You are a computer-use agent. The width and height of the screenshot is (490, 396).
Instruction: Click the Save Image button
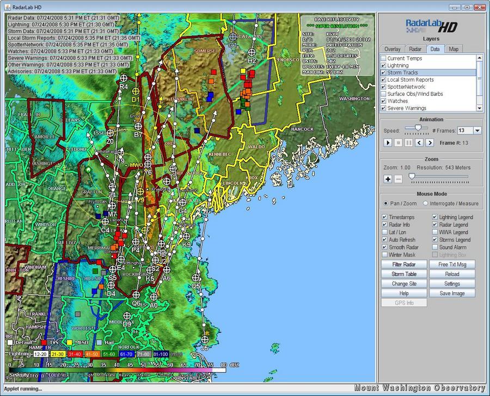(452, 293)
